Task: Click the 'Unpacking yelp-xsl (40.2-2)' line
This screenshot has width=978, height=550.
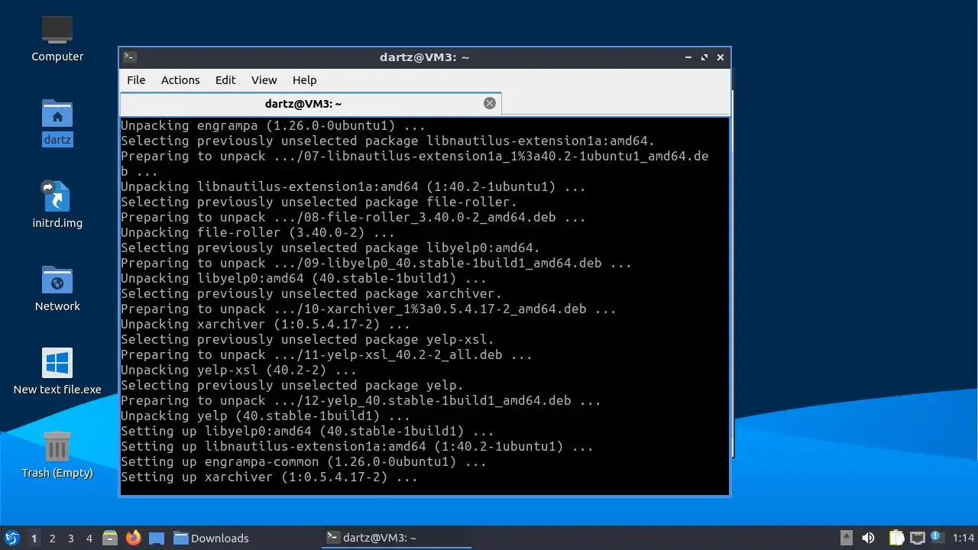Action: 238,370
